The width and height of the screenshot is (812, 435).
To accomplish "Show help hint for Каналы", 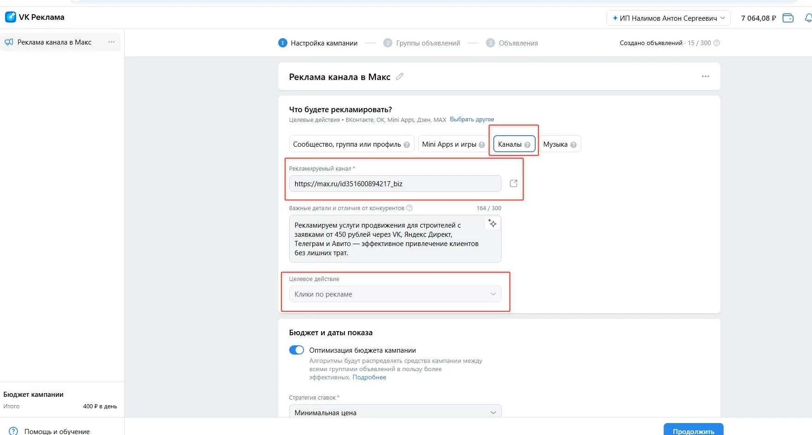I will tap(527, 145).
